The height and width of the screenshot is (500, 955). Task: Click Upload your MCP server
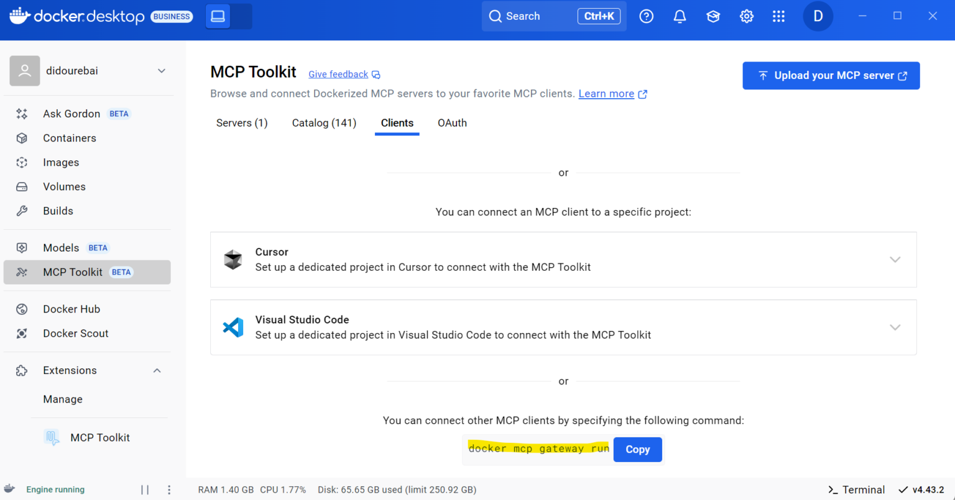[831, 75]
